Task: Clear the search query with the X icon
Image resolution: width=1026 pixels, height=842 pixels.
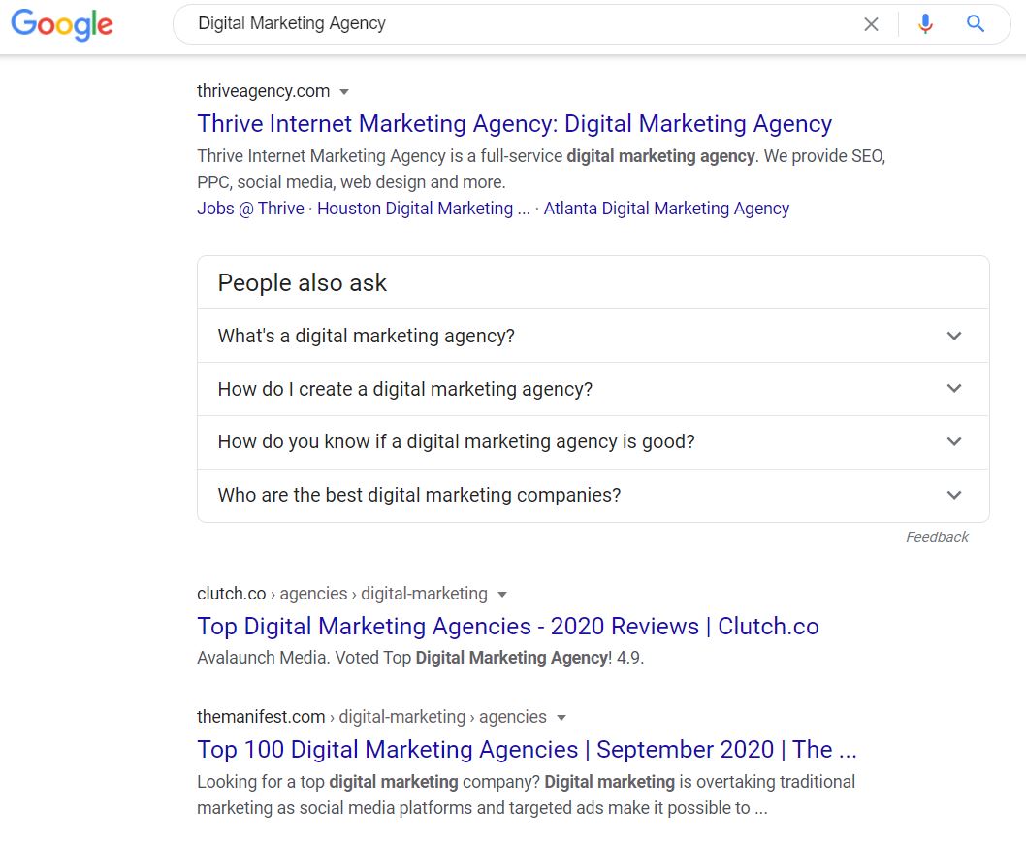Action: point(872,23)
